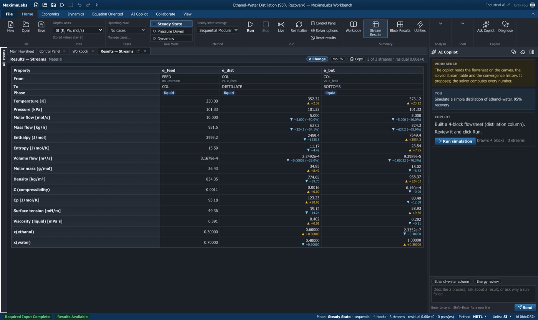Click the New file icon in the title bar
Screen dimensions: 538x320
[x=36, y=5]
